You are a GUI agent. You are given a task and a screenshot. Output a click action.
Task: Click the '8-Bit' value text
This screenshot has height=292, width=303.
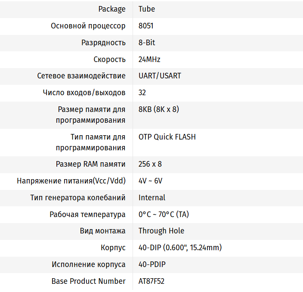(x=147, y=43)
